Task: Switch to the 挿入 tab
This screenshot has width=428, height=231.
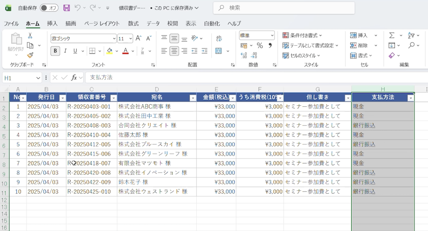Action: coord(52,24)
